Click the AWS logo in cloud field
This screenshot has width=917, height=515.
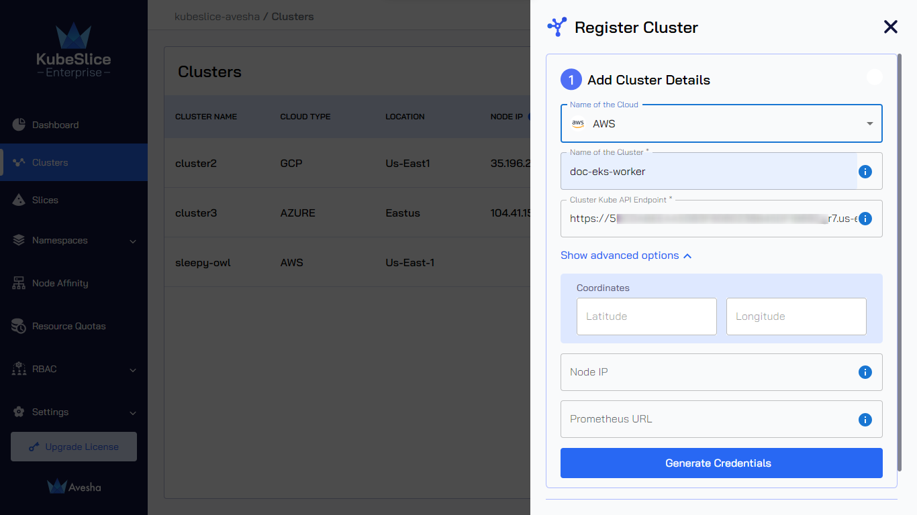click(578, 124)
